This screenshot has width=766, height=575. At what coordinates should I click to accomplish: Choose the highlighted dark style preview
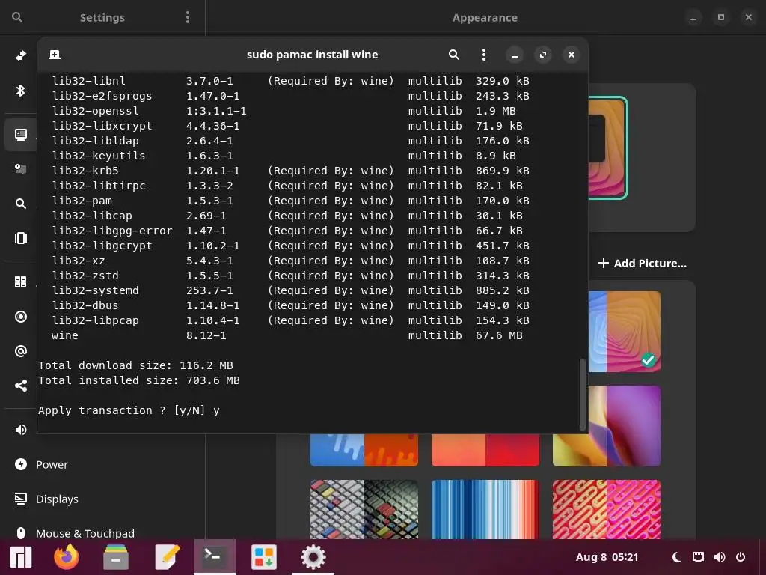click(607, 147)
